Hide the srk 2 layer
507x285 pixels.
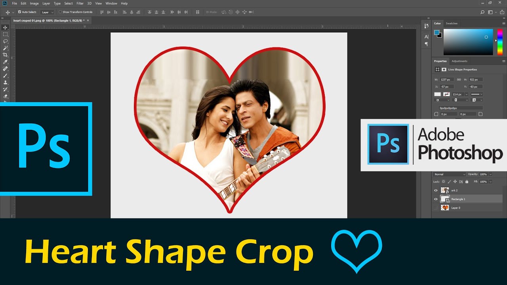click(436, 190)
